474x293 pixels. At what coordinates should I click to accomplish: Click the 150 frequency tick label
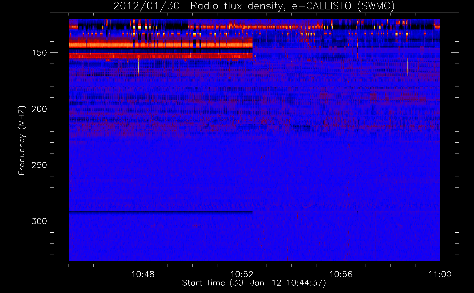[39, 53]
